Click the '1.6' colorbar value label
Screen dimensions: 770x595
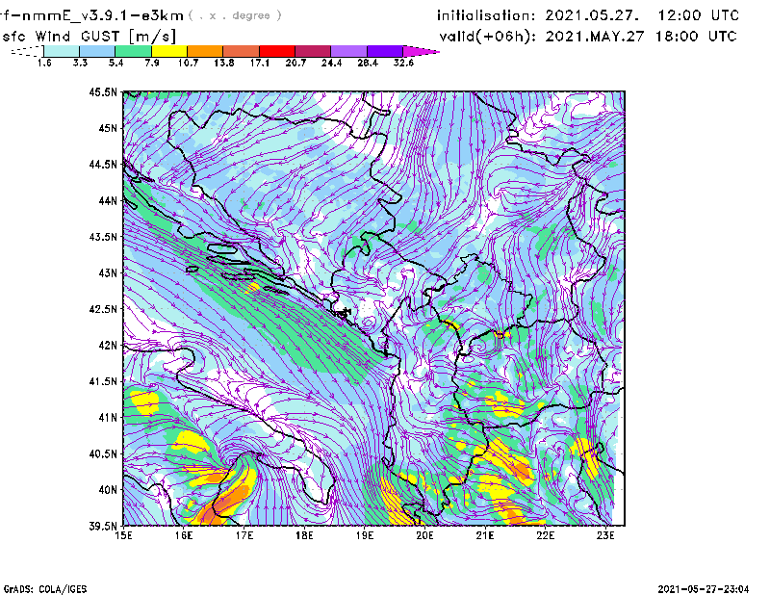(44, 63)
